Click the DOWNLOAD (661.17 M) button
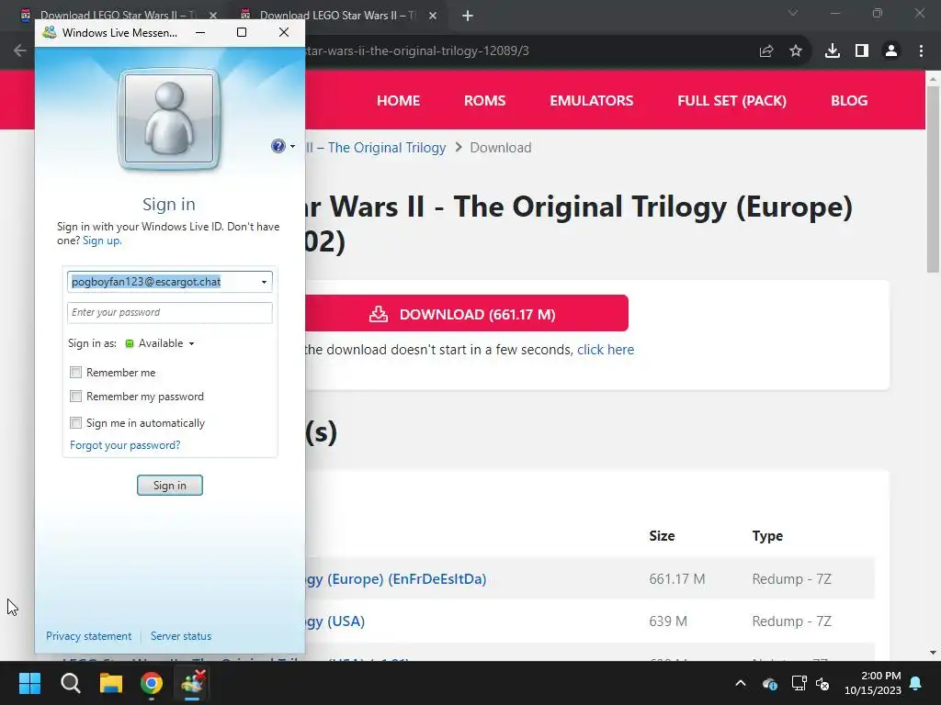The image size is (941, 705). tap(467, 313)
